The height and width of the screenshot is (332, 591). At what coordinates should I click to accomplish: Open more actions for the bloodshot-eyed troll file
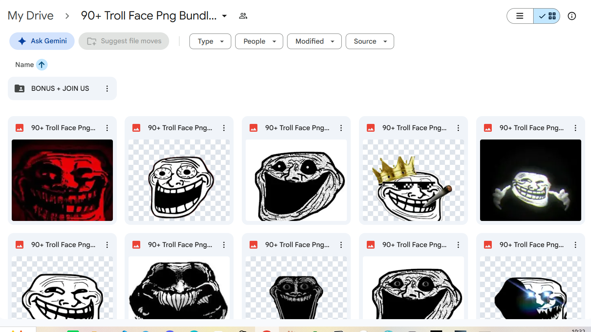coord(224,128)
